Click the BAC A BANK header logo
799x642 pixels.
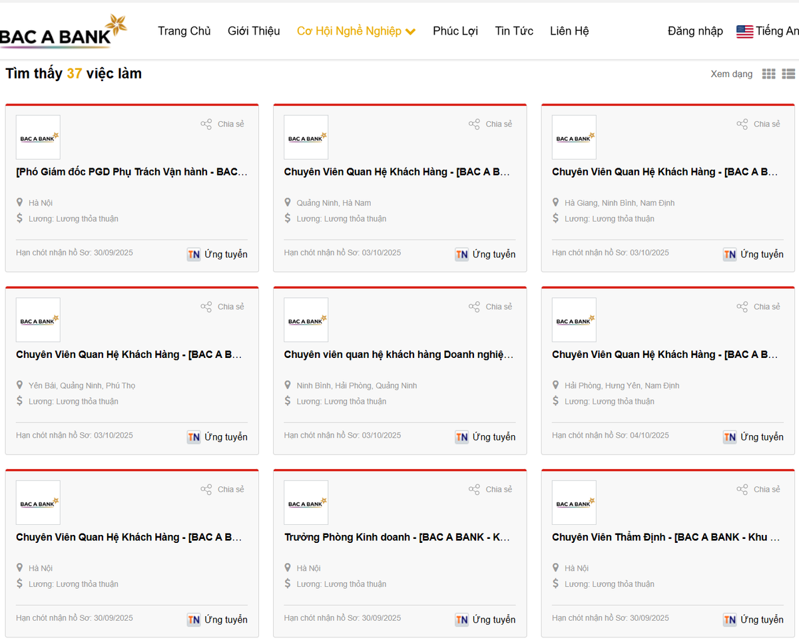click(63, 31)
